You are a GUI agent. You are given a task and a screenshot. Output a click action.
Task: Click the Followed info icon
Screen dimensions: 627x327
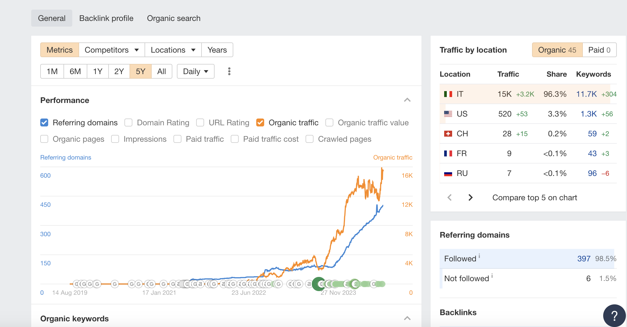(479, 256)
